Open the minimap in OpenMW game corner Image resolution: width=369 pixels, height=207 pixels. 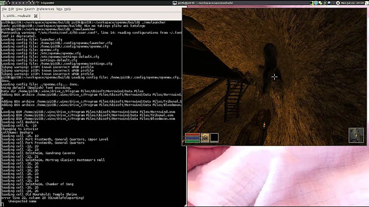[x=356, y=135]
